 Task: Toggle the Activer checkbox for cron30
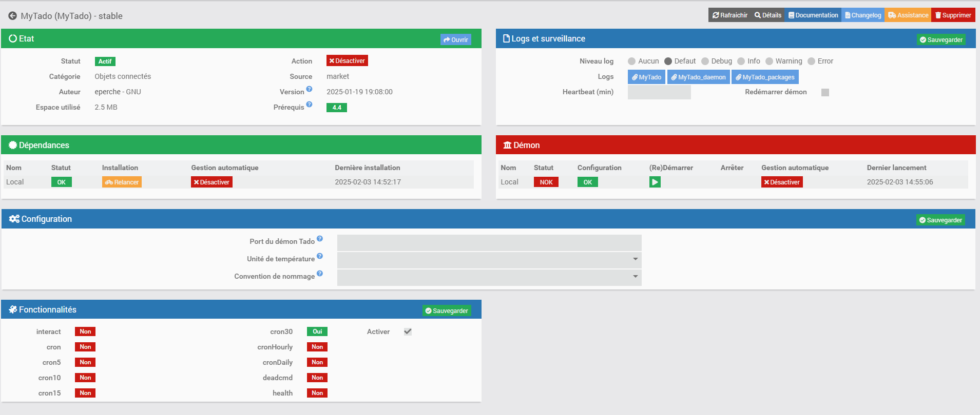click(408, 331)
